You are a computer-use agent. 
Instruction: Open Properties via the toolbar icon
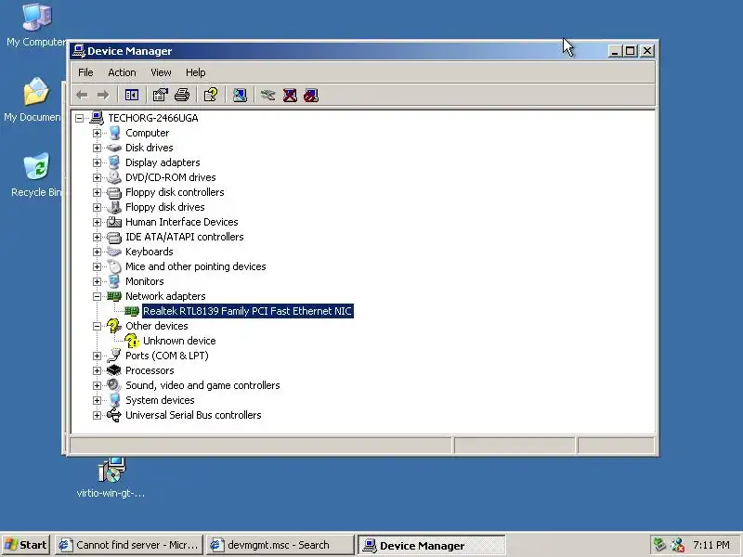160,96
